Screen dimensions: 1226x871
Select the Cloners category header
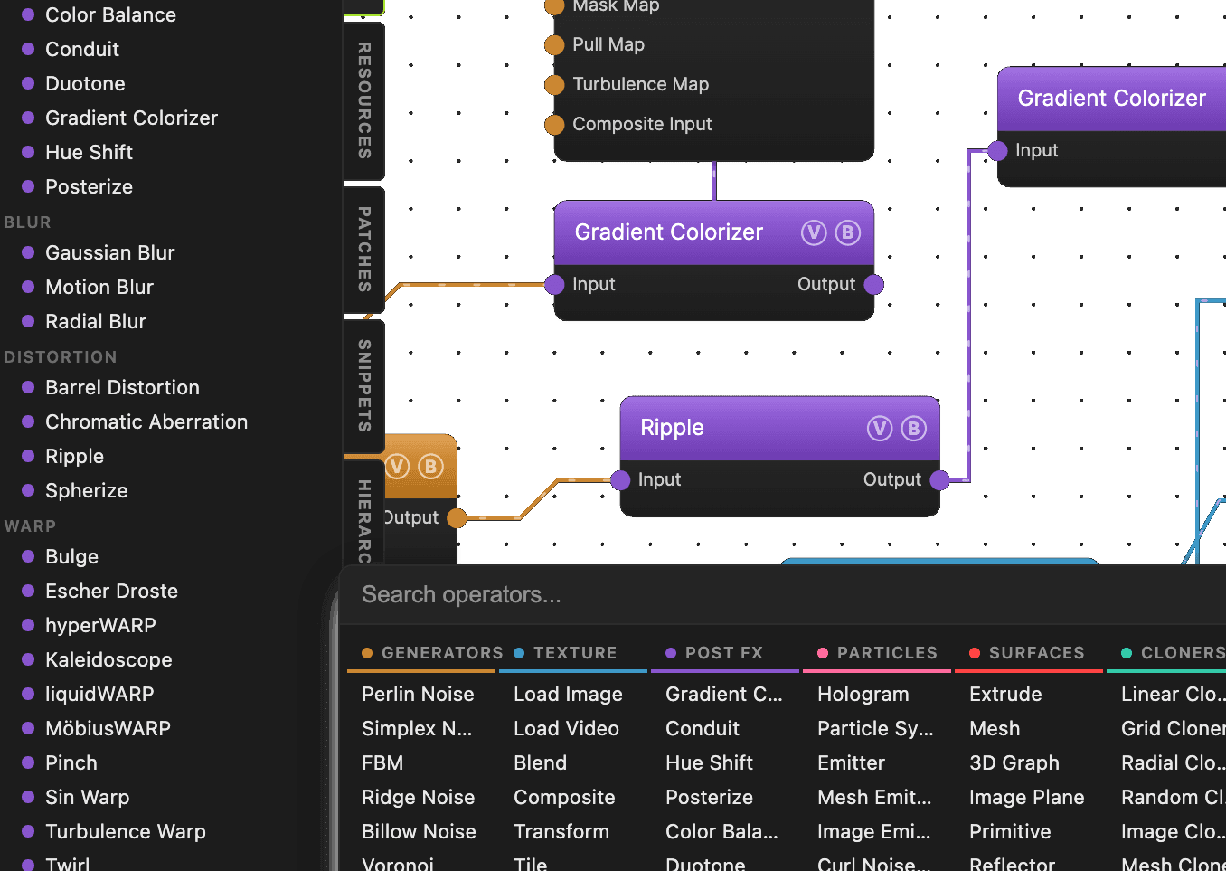pos(1166,653)
